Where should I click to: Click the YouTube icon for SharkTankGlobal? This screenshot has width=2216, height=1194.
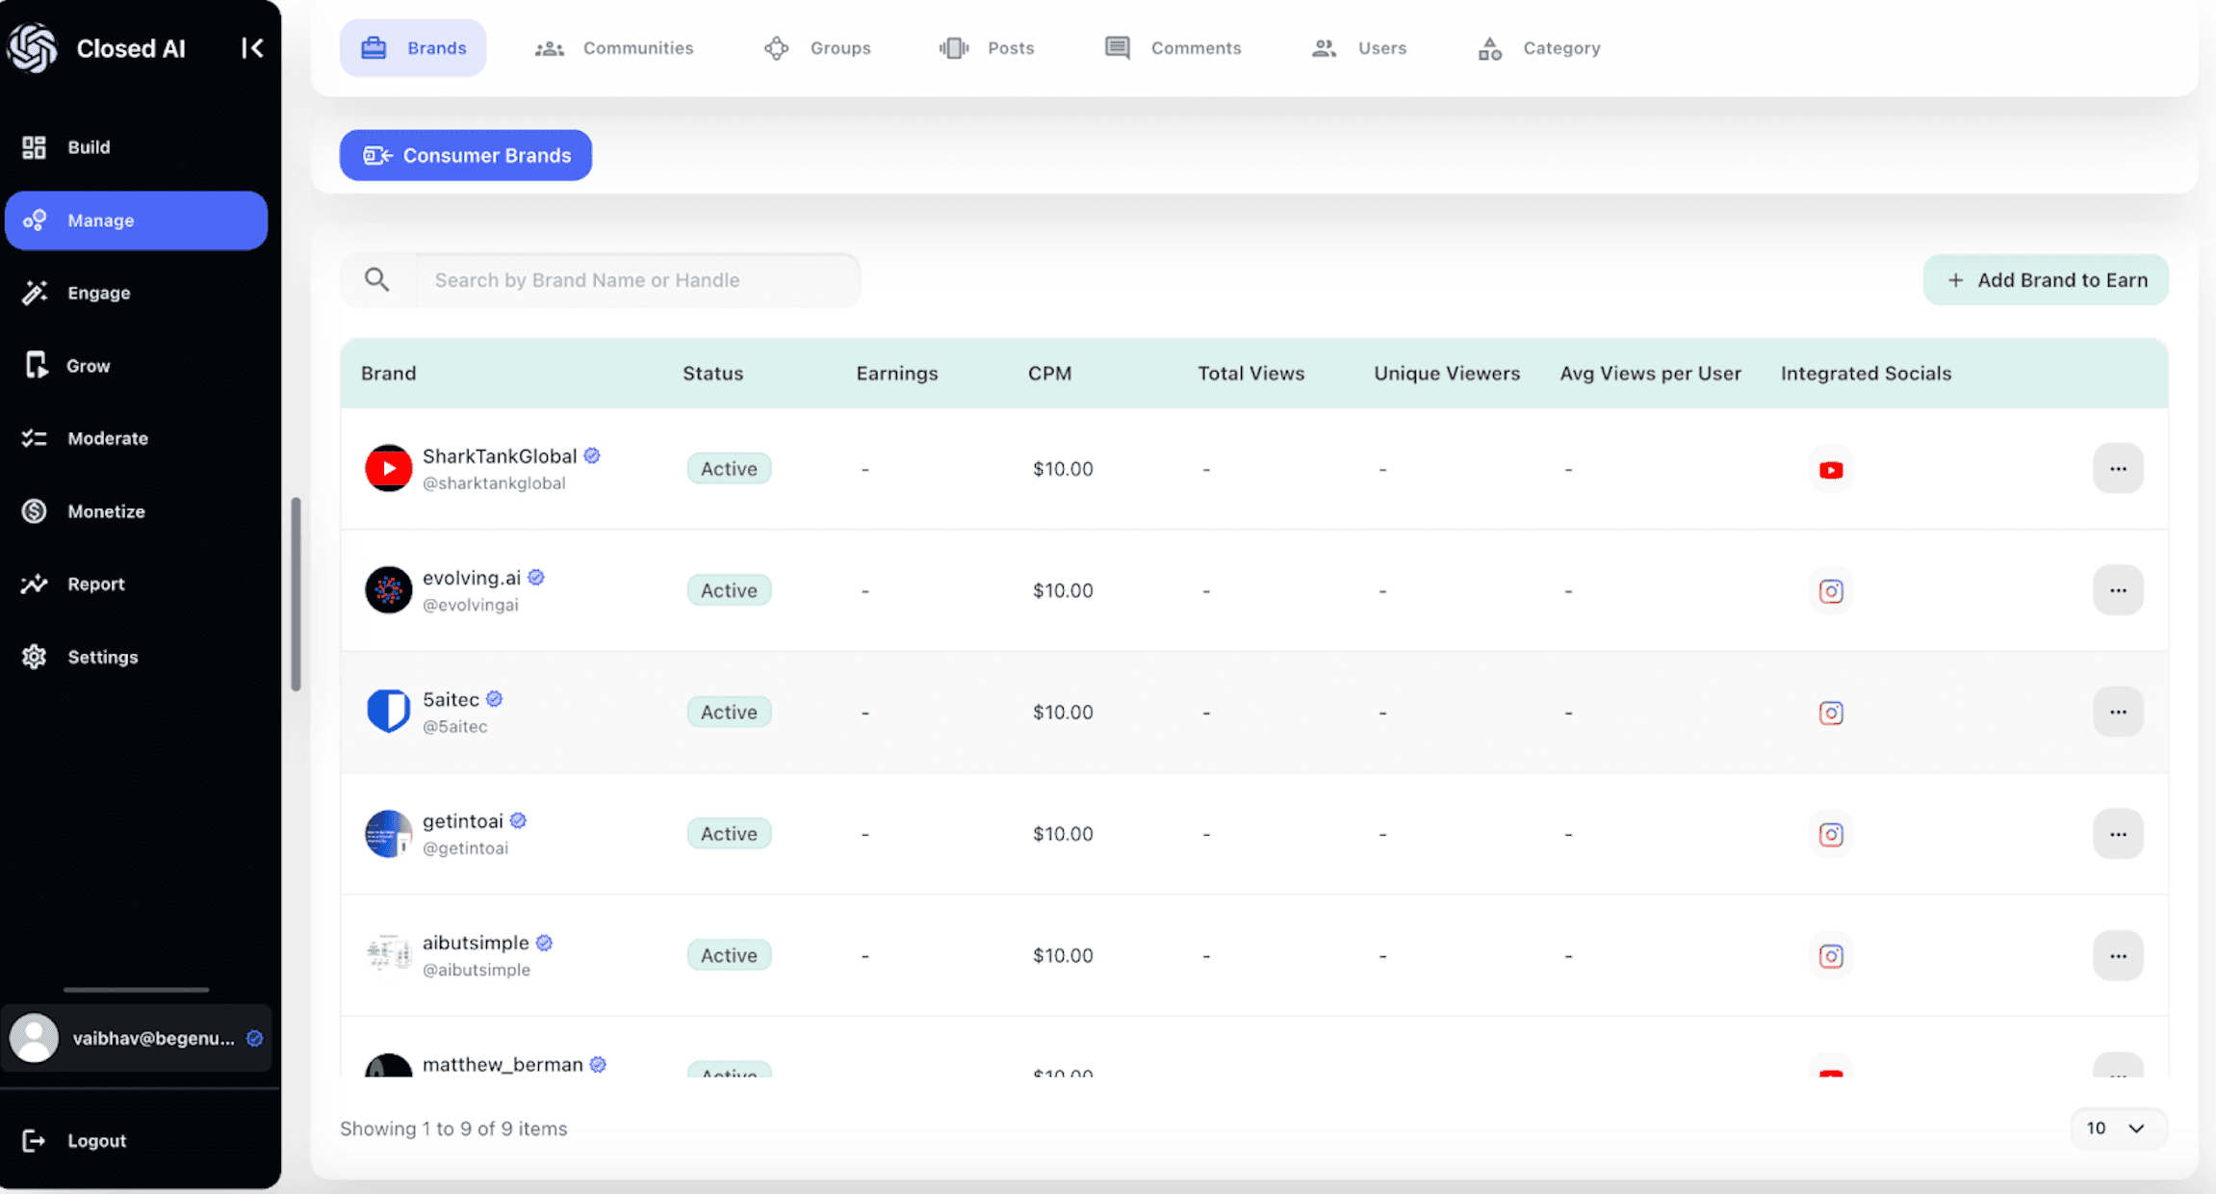1830,470
